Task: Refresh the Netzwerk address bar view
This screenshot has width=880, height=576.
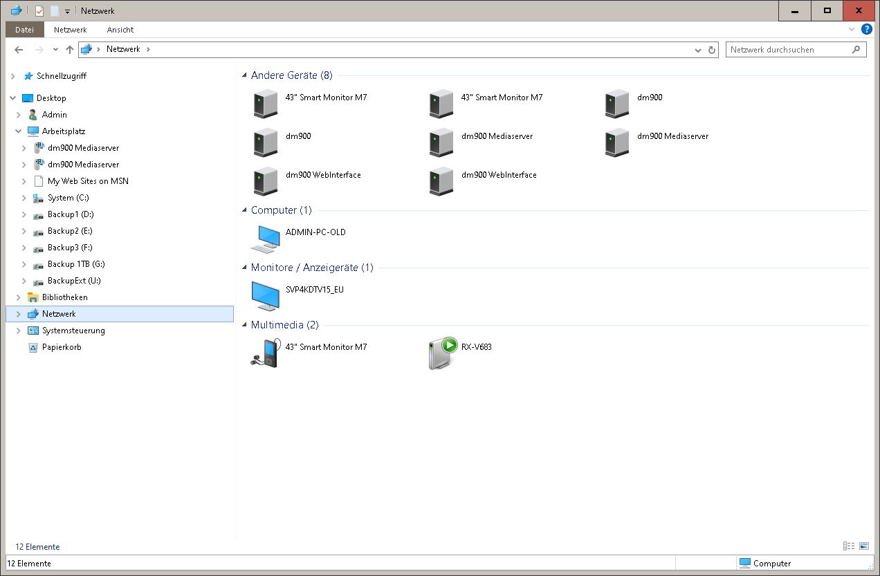Action: 713,50
